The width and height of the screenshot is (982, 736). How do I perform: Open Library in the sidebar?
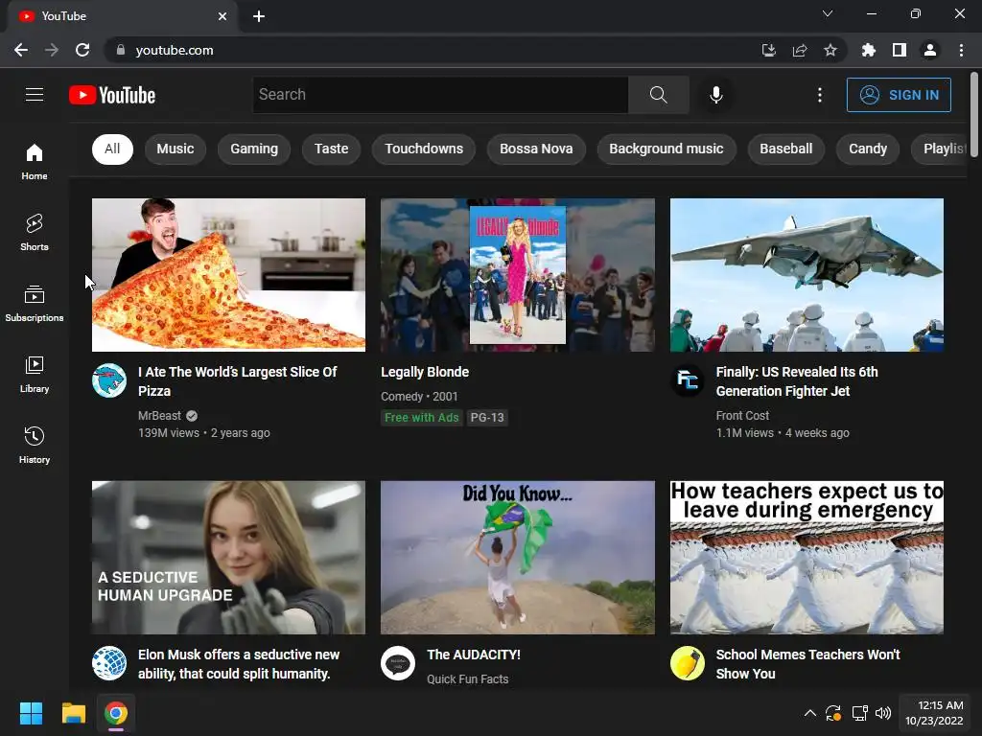(x=35, y=375)
